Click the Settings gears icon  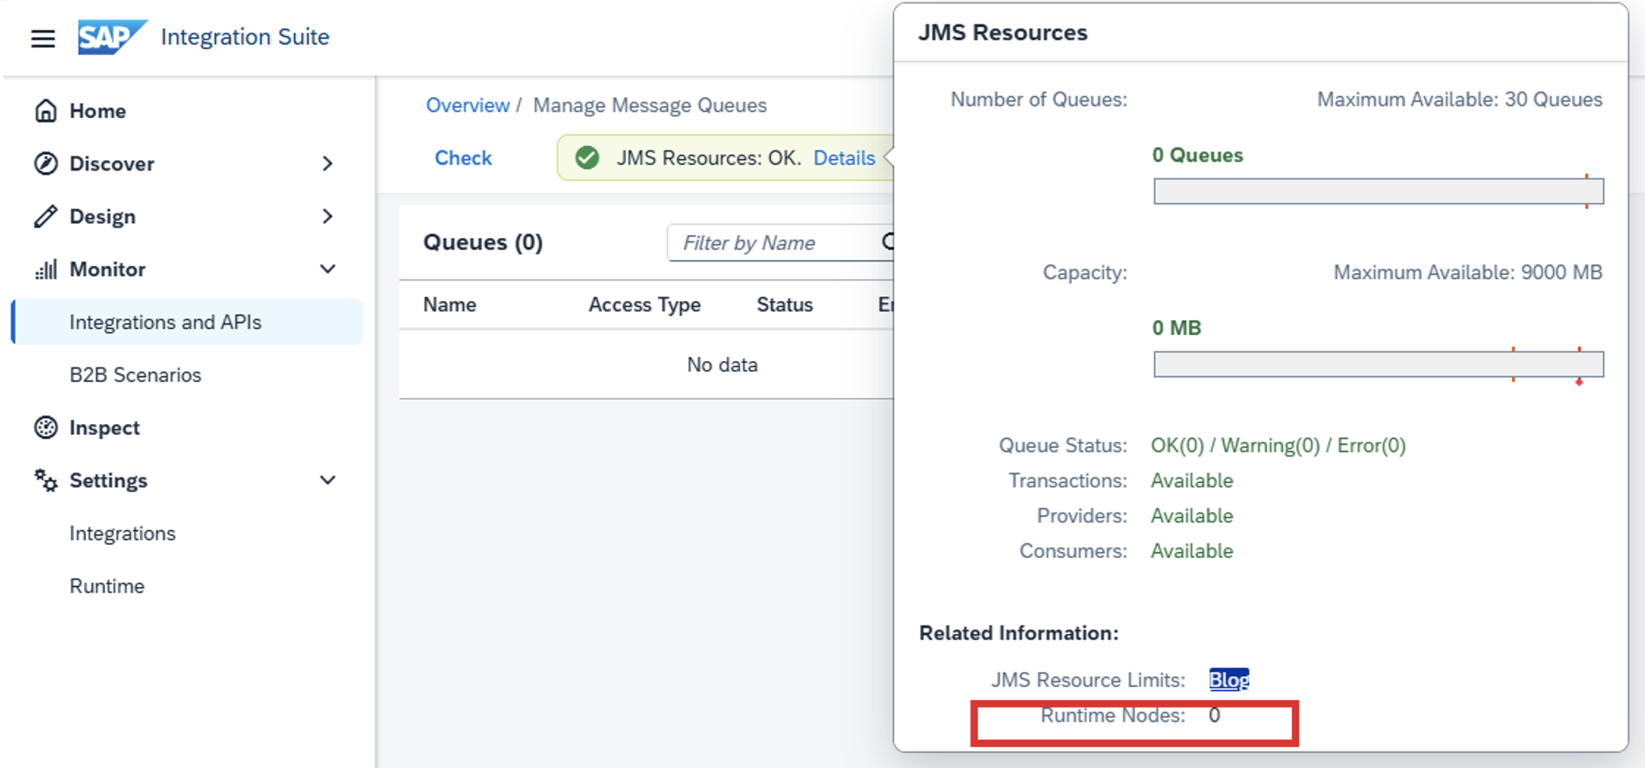tap(45, 480)
